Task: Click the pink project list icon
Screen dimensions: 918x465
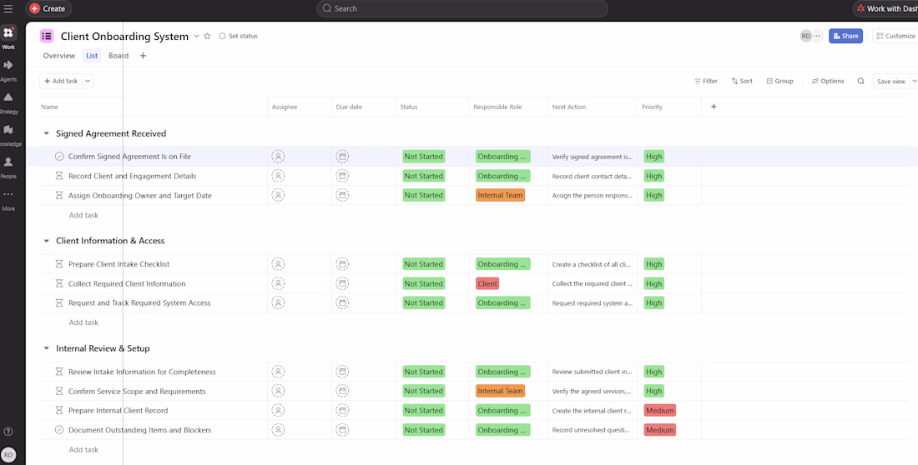Action: pos(47,37)
